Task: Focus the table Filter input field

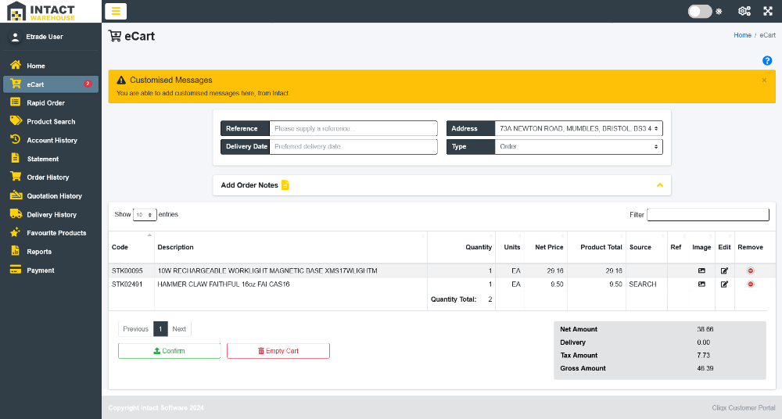Action: click(x=708, y=214)
